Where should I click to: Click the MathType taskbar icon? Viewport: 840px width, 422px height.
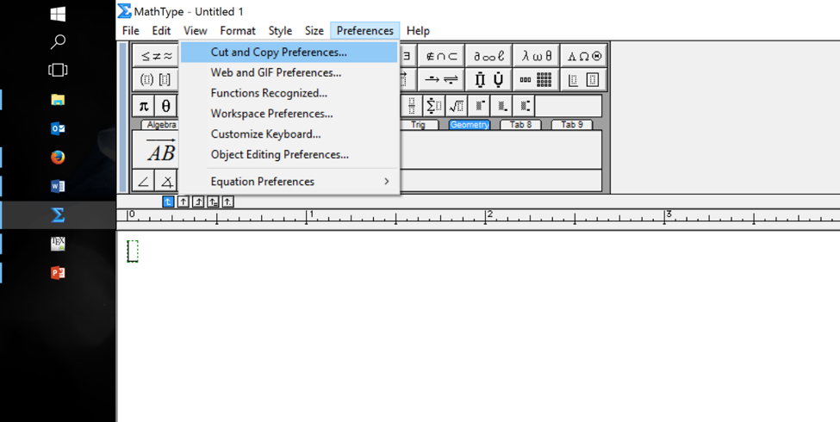58,215
